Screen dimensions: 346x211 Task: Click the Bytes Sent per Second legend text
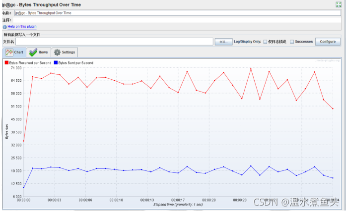(75, 63)
